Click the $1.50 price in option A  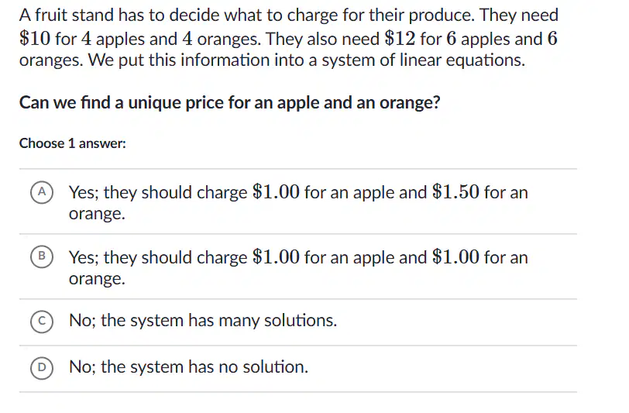455,192
